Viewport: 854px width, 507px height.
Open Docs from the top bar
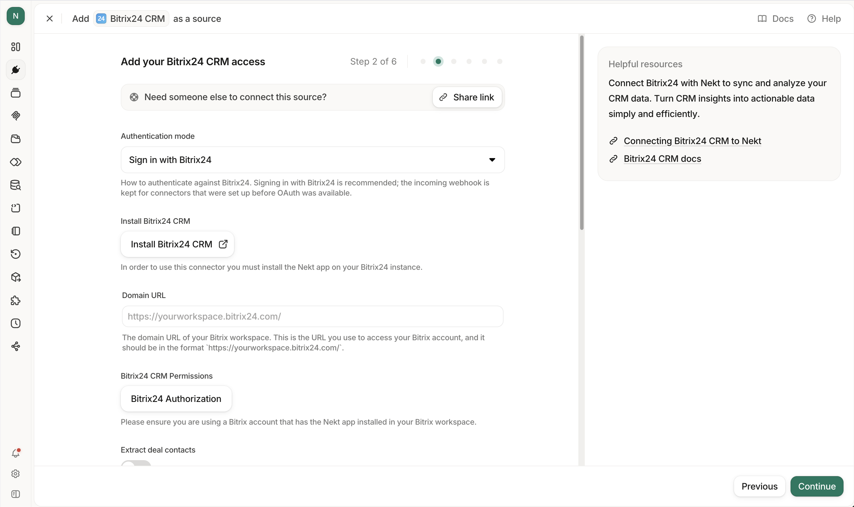[775, 18]
